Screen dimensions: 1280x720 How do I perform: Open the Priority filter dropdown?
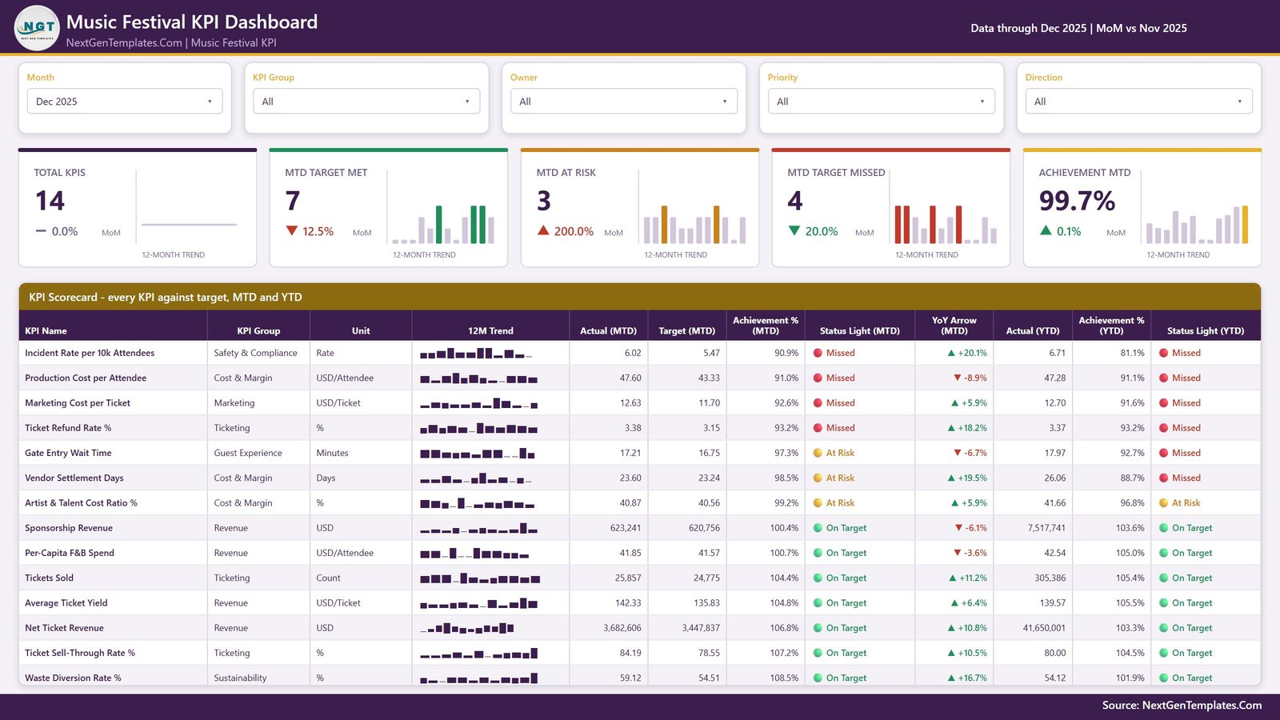coord(882,102)
